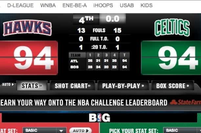Click the Hawks team logo

click(x=27, y=28)
